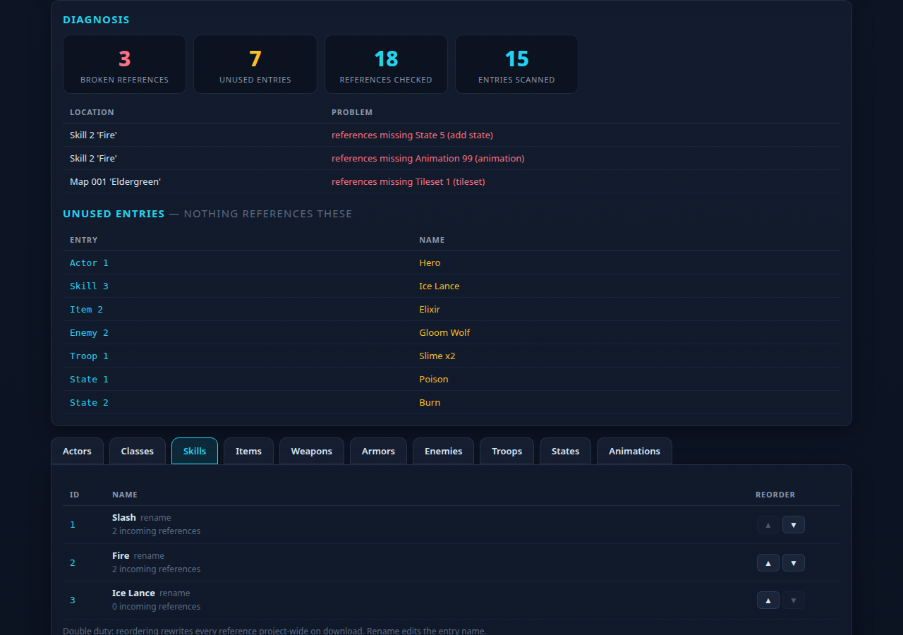Select the Skills tab
This screenshot has width=903, height=635.
tap(195, 452)
